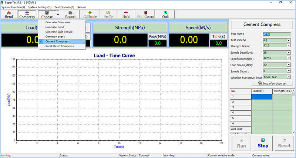Click the arrow next to Choose
This screenshot has width=296, height=158.
(x=58, y=14)
